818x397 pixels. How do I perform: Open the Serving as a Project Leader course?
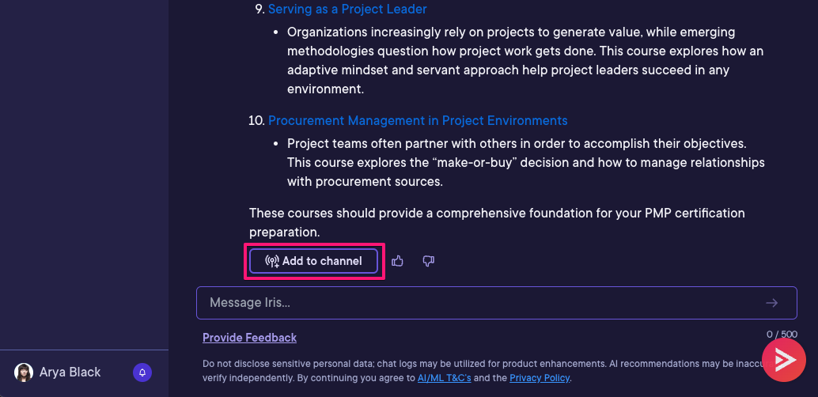tap(347, 9)
